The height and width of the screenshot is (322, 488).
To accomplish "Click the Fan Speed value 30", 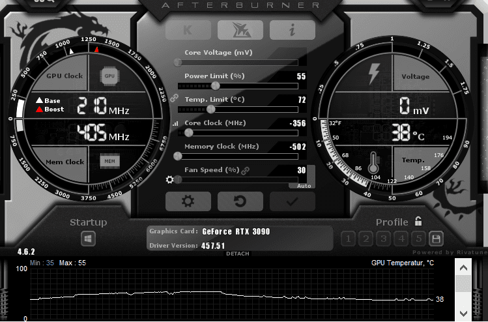I will point(301,170).
